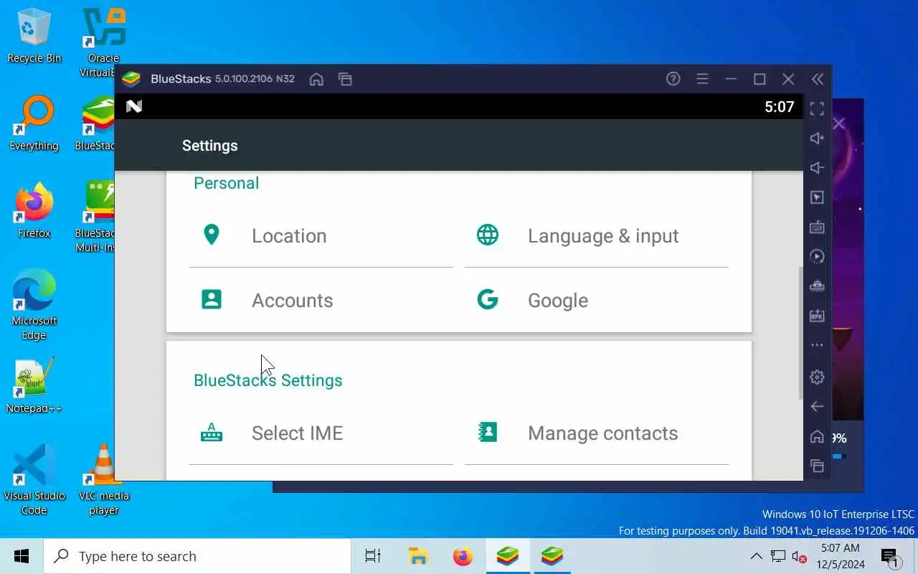Click the taskbar search box

coord(197,556)
